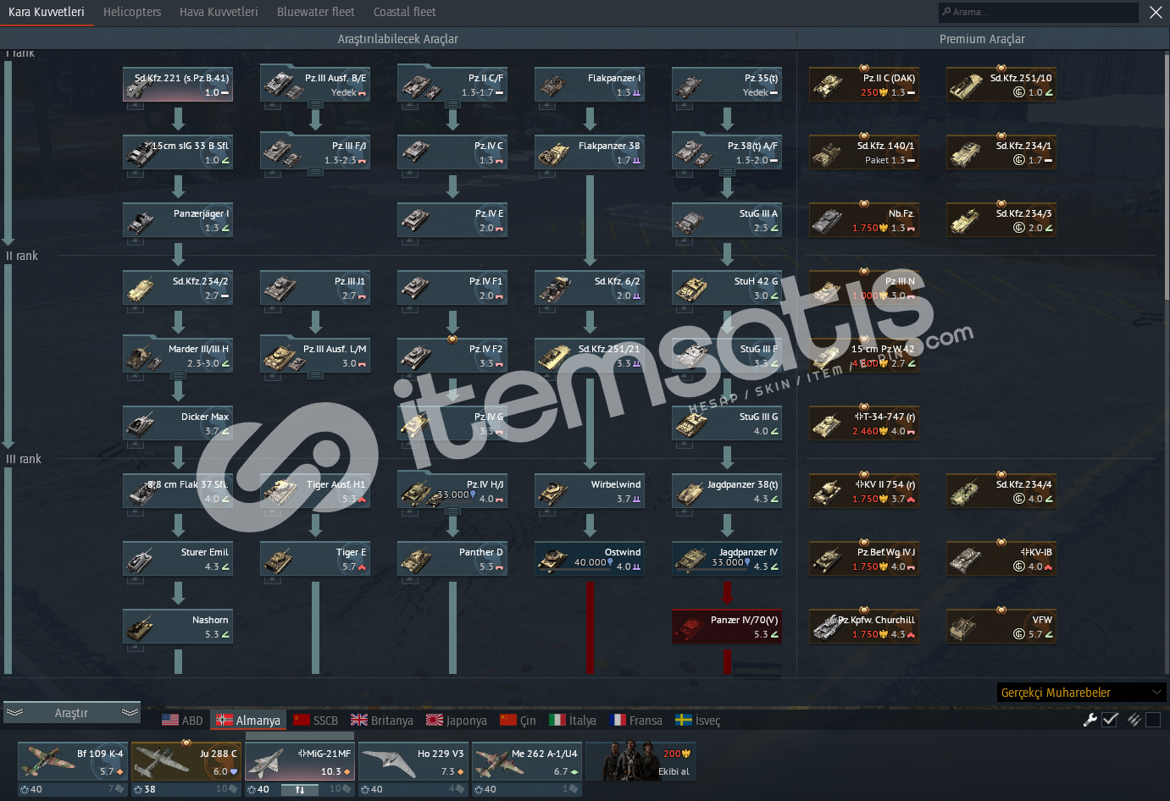Select the İsveç nation tab
The image size is (1170, 801).
[x=698, y=721]
